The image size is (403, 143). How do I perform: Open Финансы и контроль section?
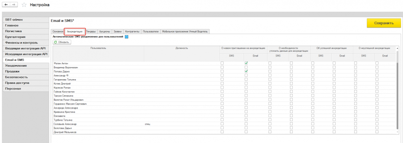(x=26, y=43)
